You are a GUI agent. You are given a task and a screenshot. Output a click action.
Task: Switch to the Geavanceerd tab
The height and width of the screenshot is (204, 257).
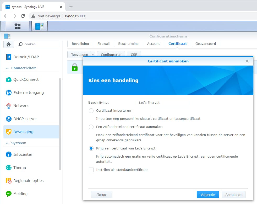coord(206,44)
